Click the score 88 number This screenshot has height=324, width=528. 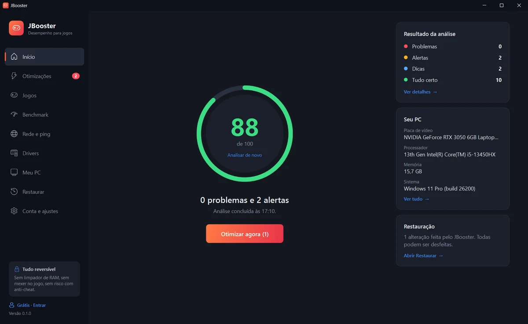245,127
